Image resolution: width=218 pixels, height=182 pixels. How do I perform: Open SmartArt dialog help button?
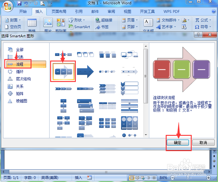pyautogui.click(x=198, y=34)
